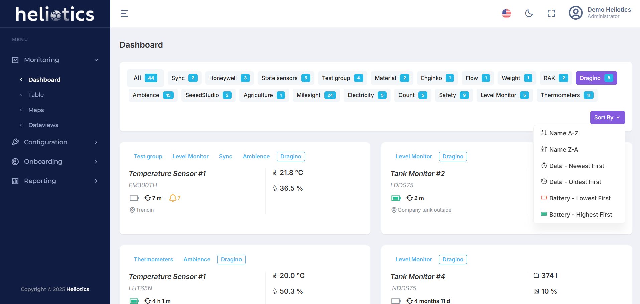640x304 pixels.
Task: Open Tank Monitor #4 card title
Action: pyautogui.click(x=418, y=277)
